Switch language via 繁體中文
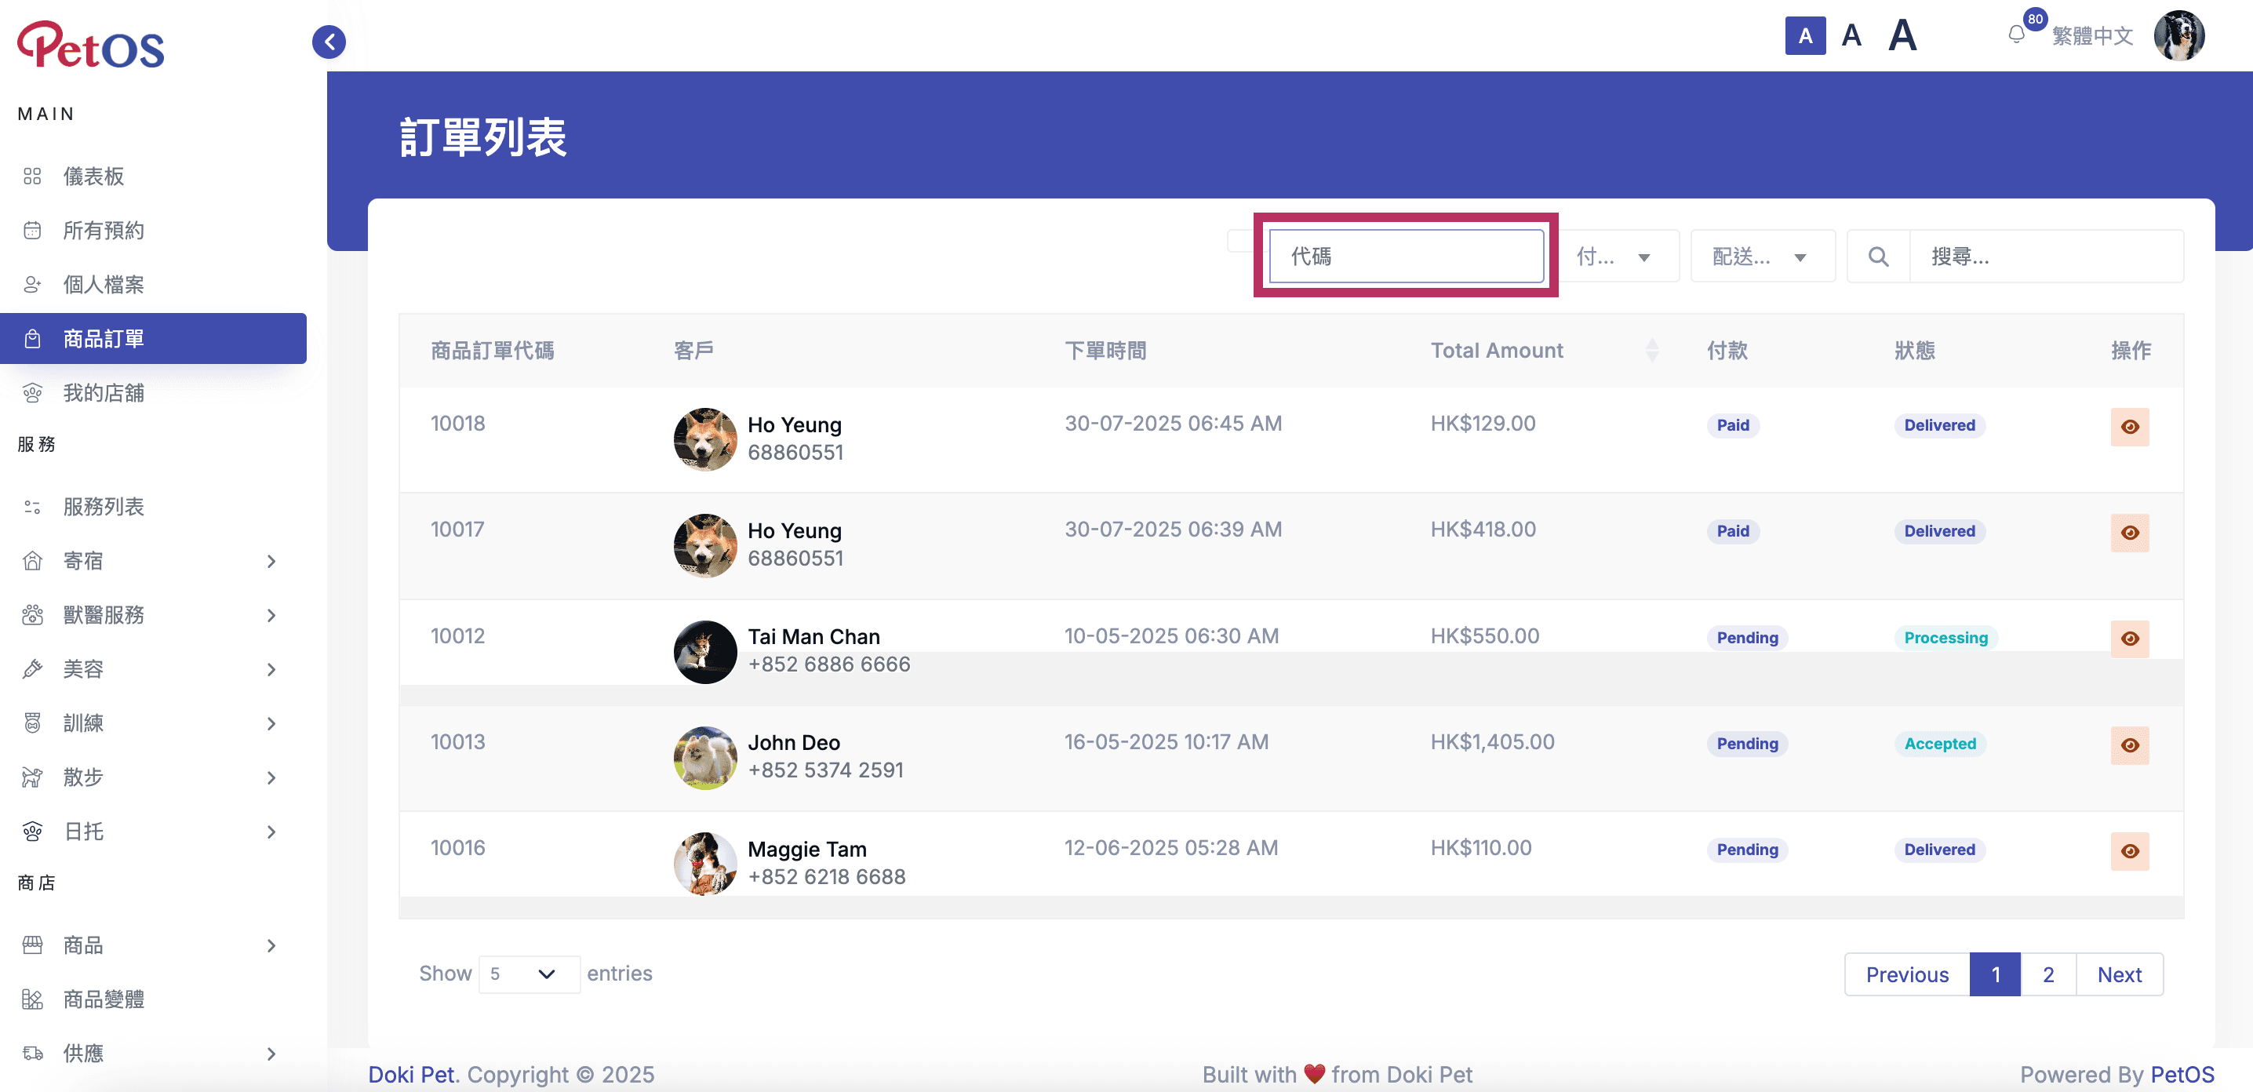The width and height of the screenshot is (2253, 1092). coord(2092,36)
